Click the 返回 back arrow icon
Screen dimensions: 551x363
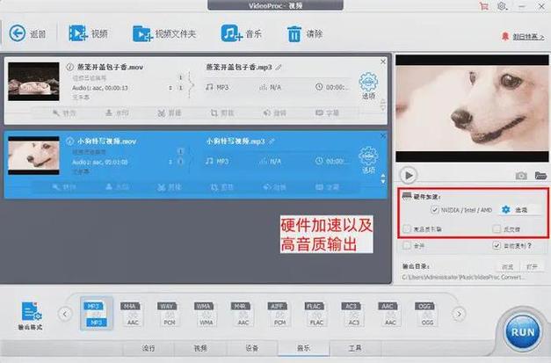(x=18, y=33)
